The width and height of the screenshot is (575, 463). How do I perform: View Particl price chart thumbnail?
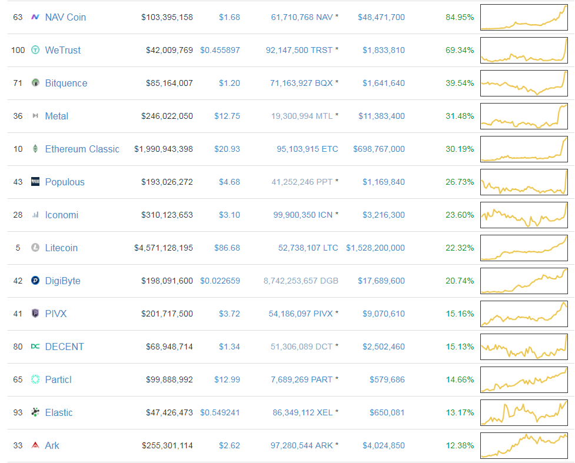(x=524, y=380)
